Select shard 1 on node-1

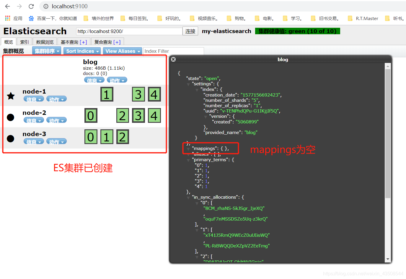click(107, 94)
